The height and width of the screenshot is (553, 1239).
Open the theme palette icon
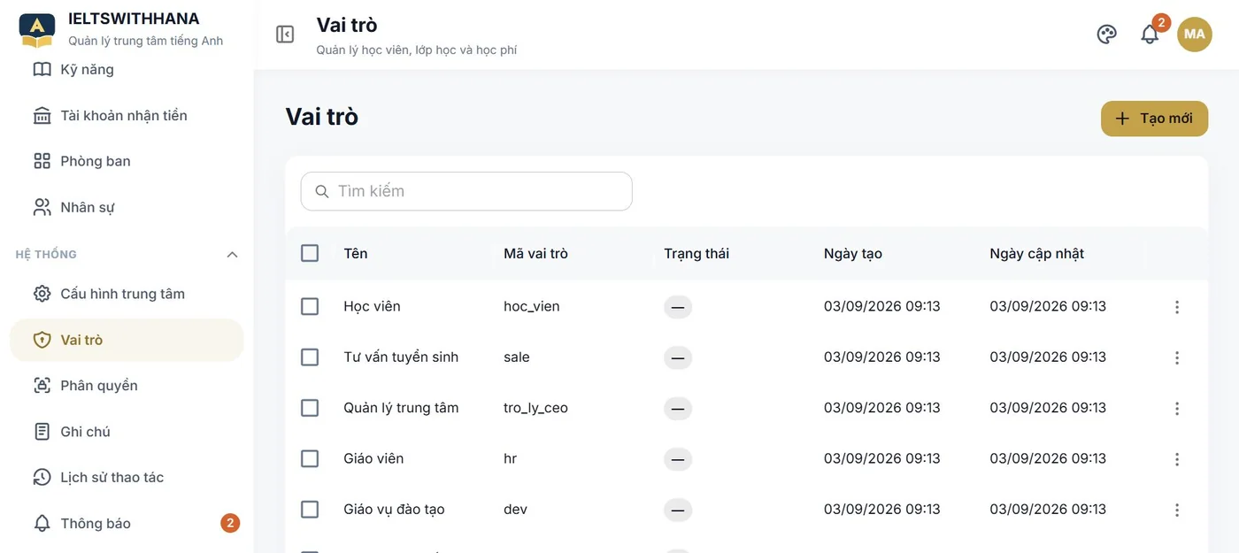tap(1106, 35)
